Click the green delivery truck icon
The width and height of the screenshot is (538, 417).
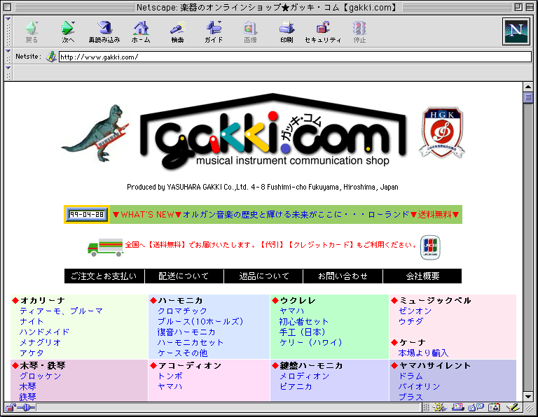tap(105, 247)
